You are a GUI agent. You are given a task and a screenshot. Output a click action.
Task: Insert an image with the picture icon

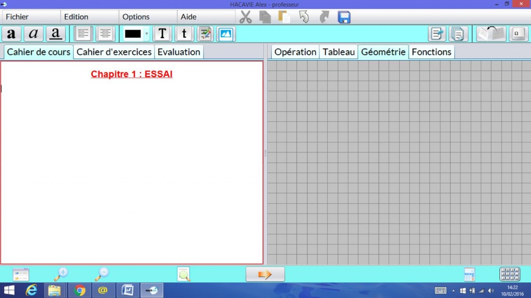point(226,34)
